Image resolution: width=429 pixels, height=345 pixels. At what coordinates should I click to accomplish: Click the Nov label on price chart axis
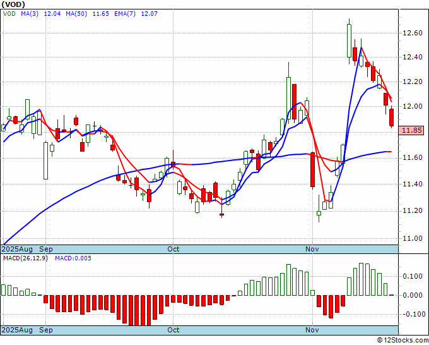[x=312, y=249]
